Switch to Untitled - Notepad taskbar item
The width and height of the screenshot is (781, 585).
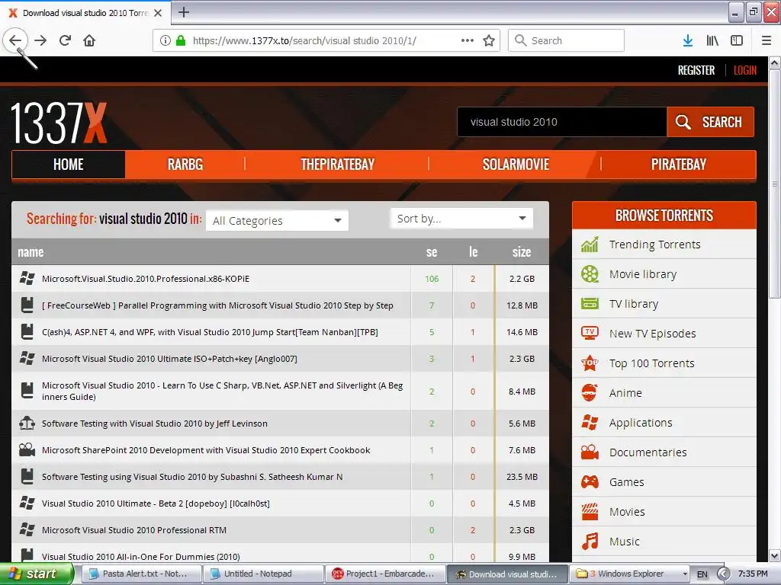click(x=262, y=574)
